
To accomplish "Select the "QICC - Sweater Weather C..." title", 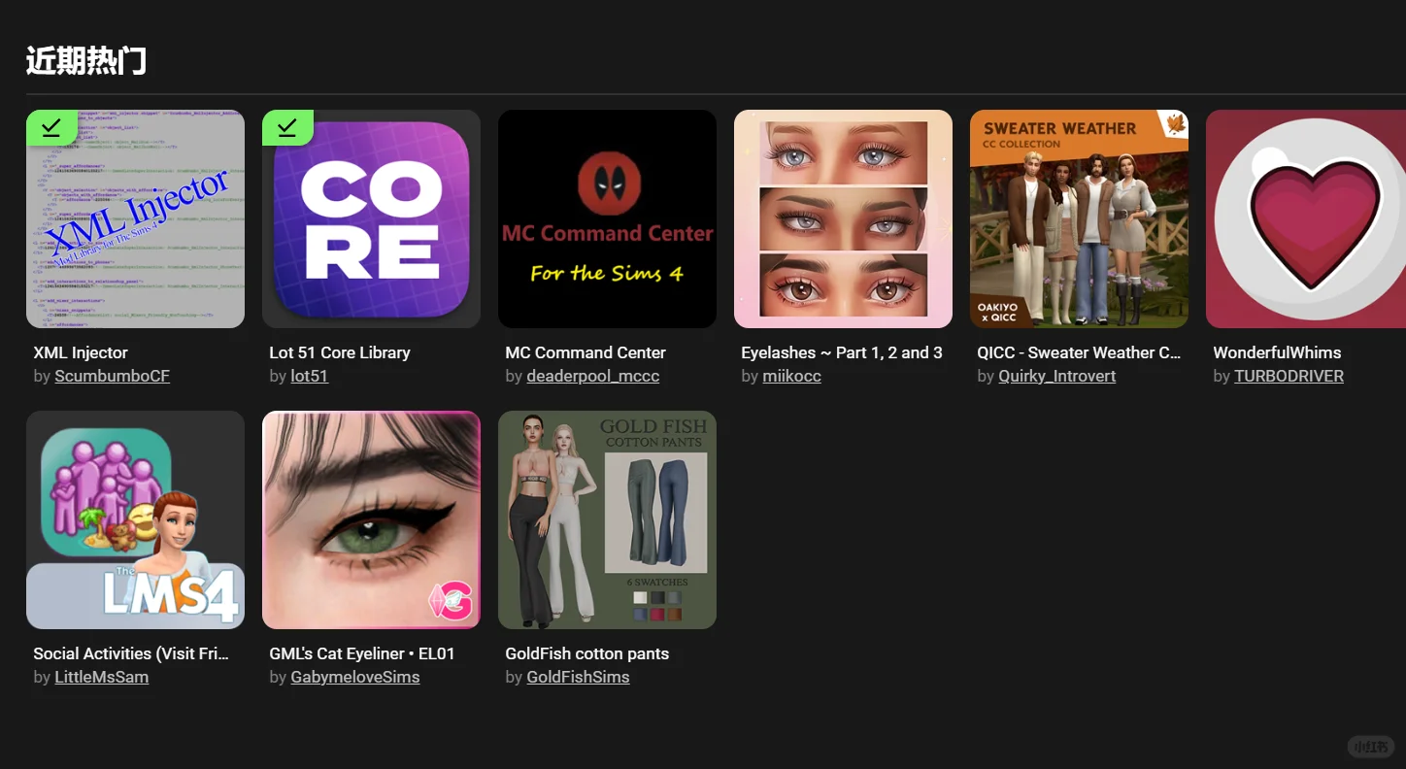I will point(1079,352).
